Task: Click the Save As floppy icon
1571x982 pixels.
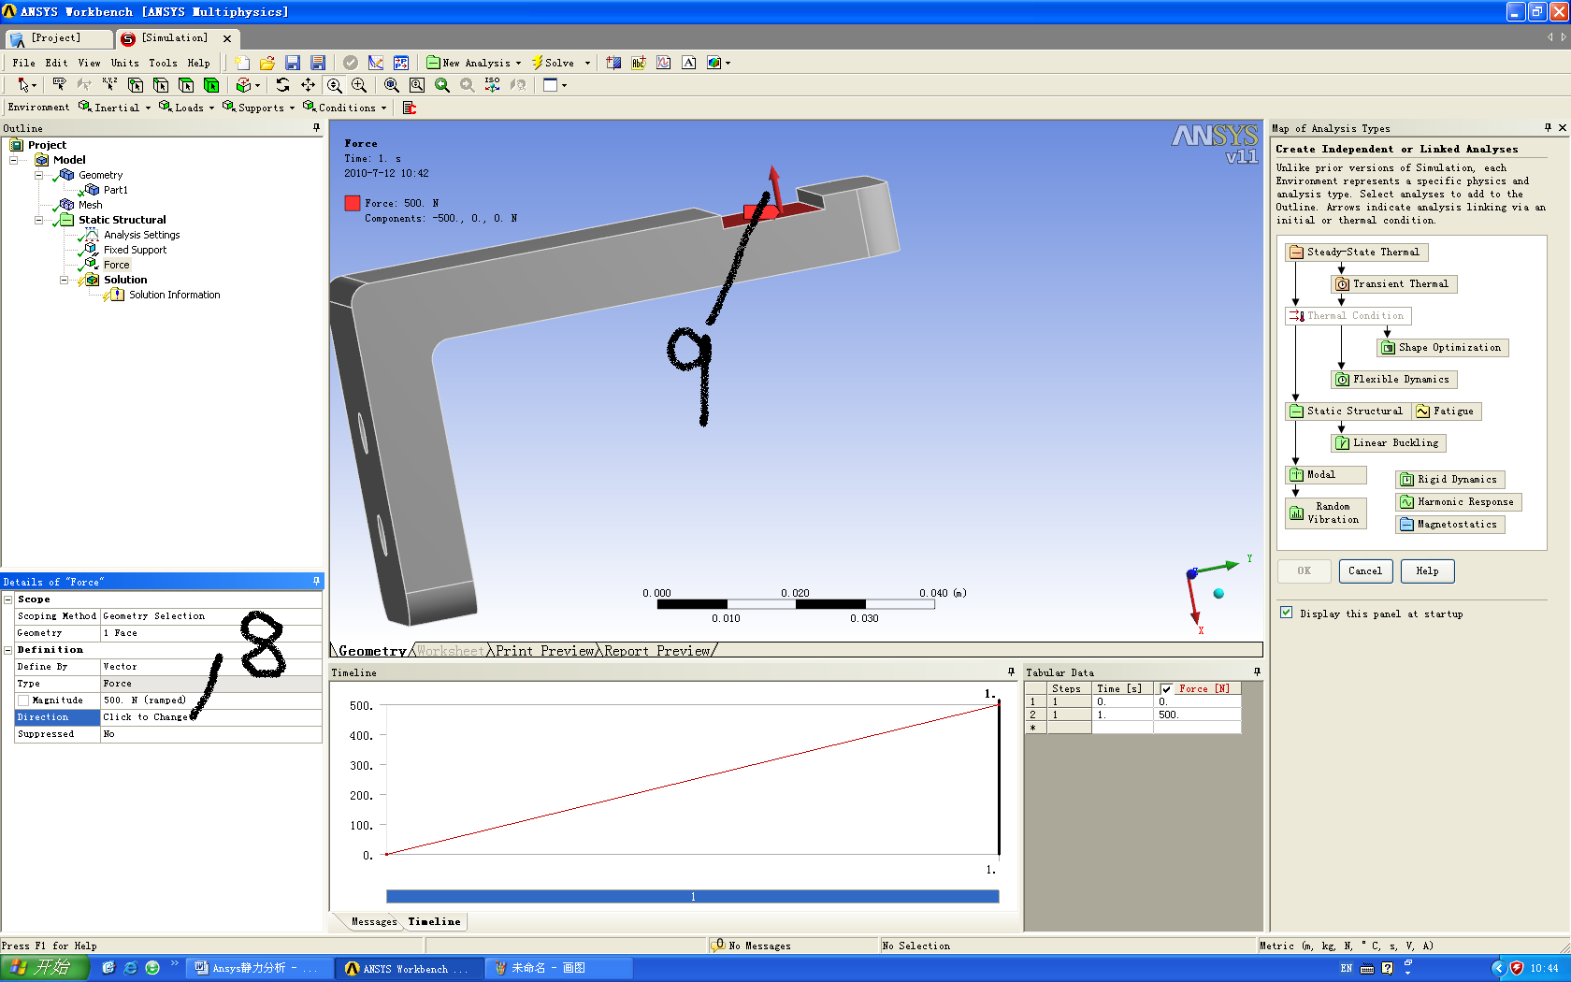Action: pyautogui.click(x=318, y=63)
